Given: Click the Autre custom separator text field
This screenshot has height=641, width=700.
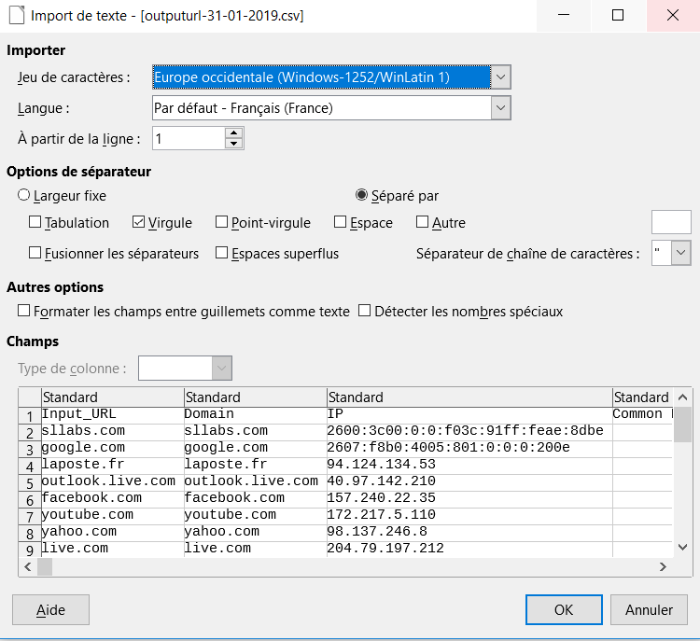Looking at the screenshot, I should click(670, 223).
